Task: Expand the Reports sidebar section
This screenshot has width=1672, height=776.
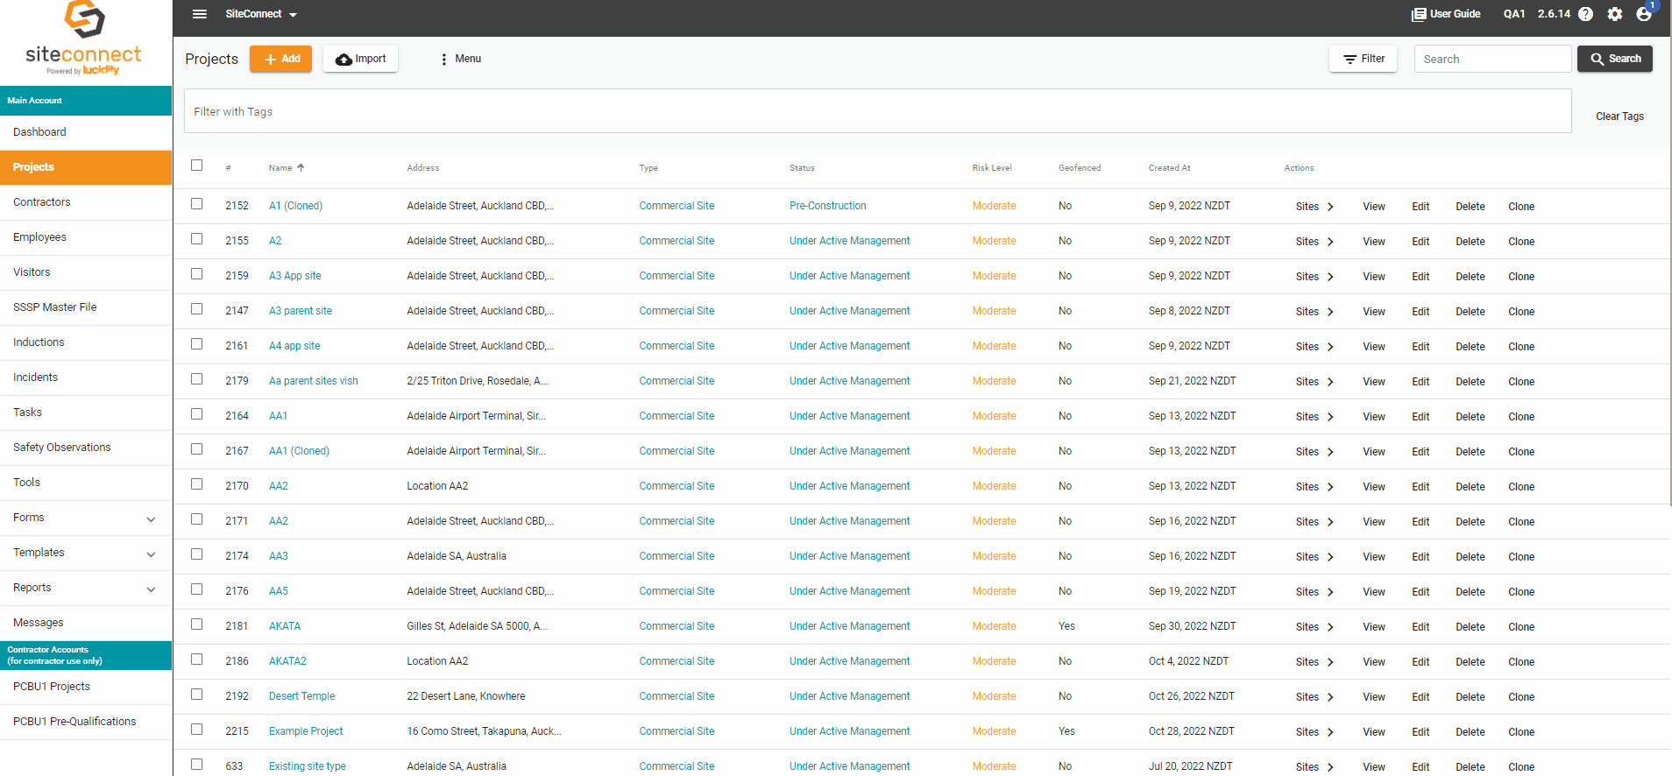Action: pos(86,588)
